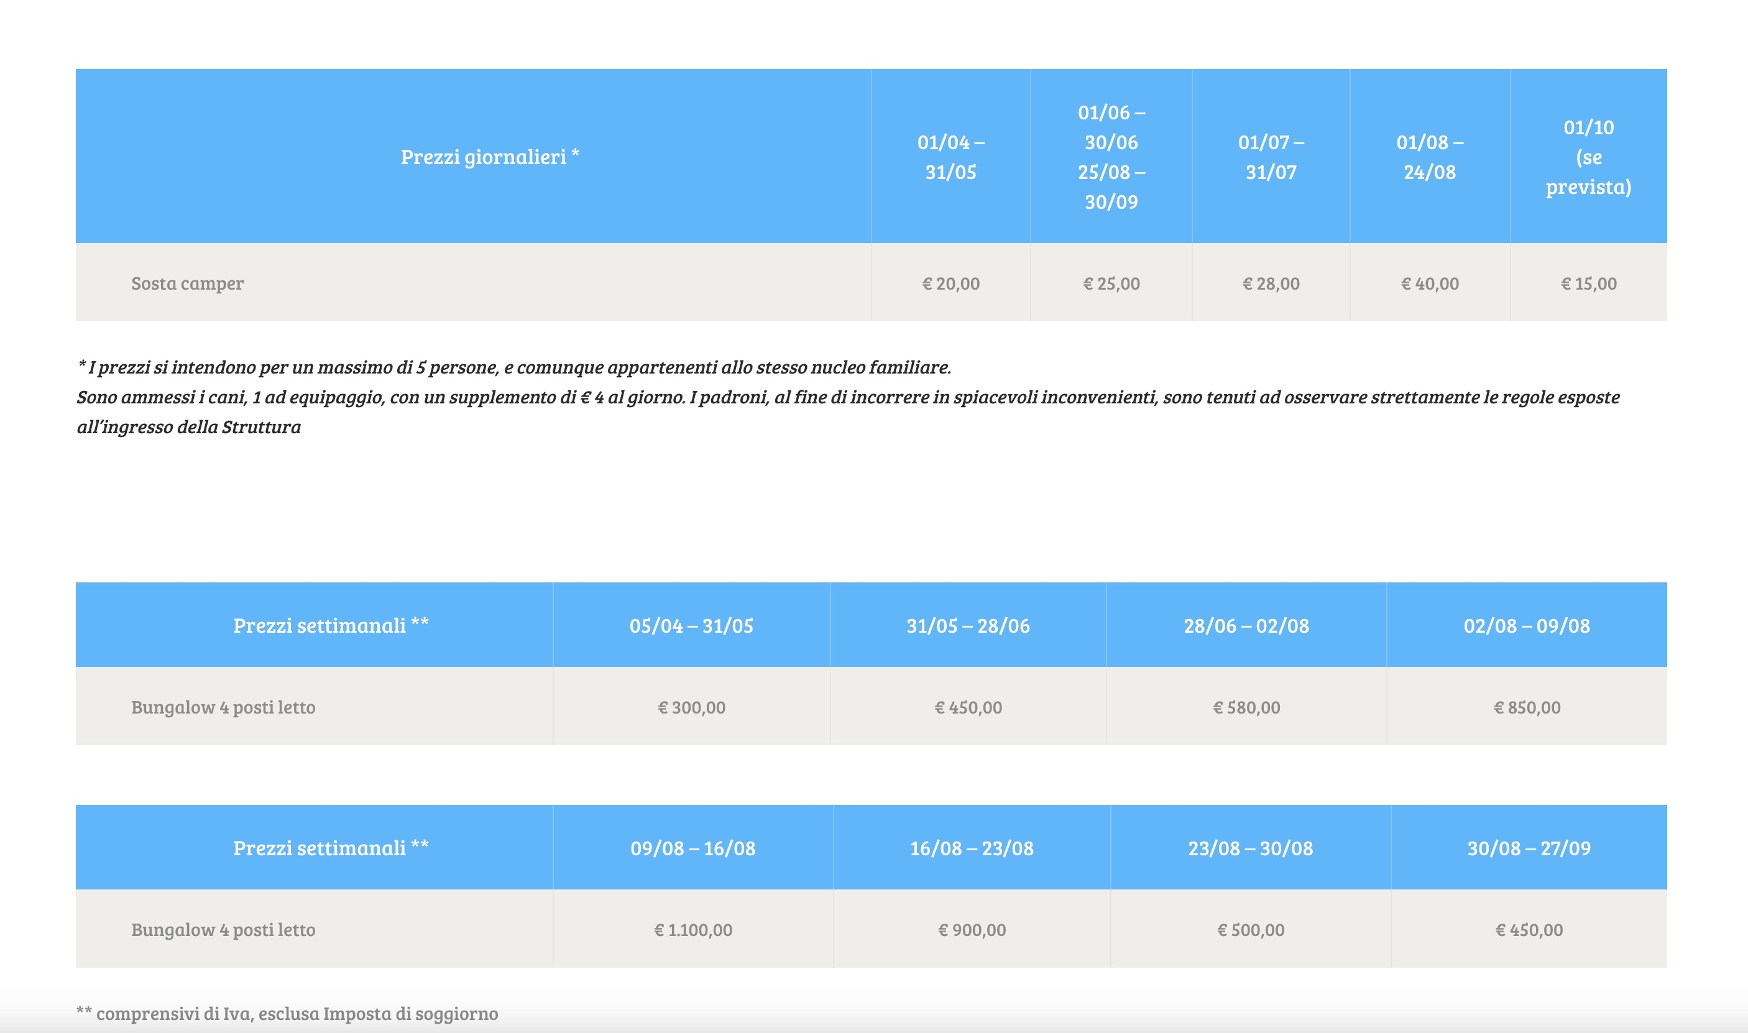
Task: Click the € 500,00 bungalow price cell
Action: [1250, 929]
